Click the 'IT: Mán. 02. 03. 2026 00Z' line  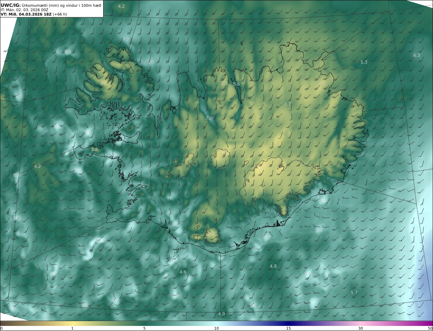(x=24, y=10)
